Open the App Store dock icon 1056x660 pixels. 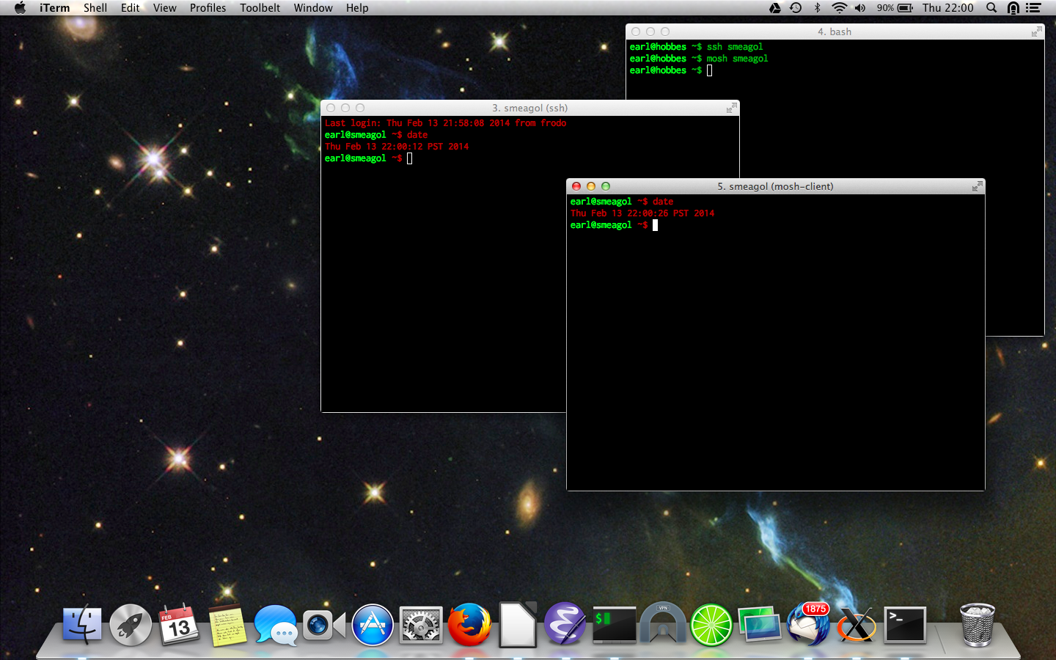coord(373,625)
